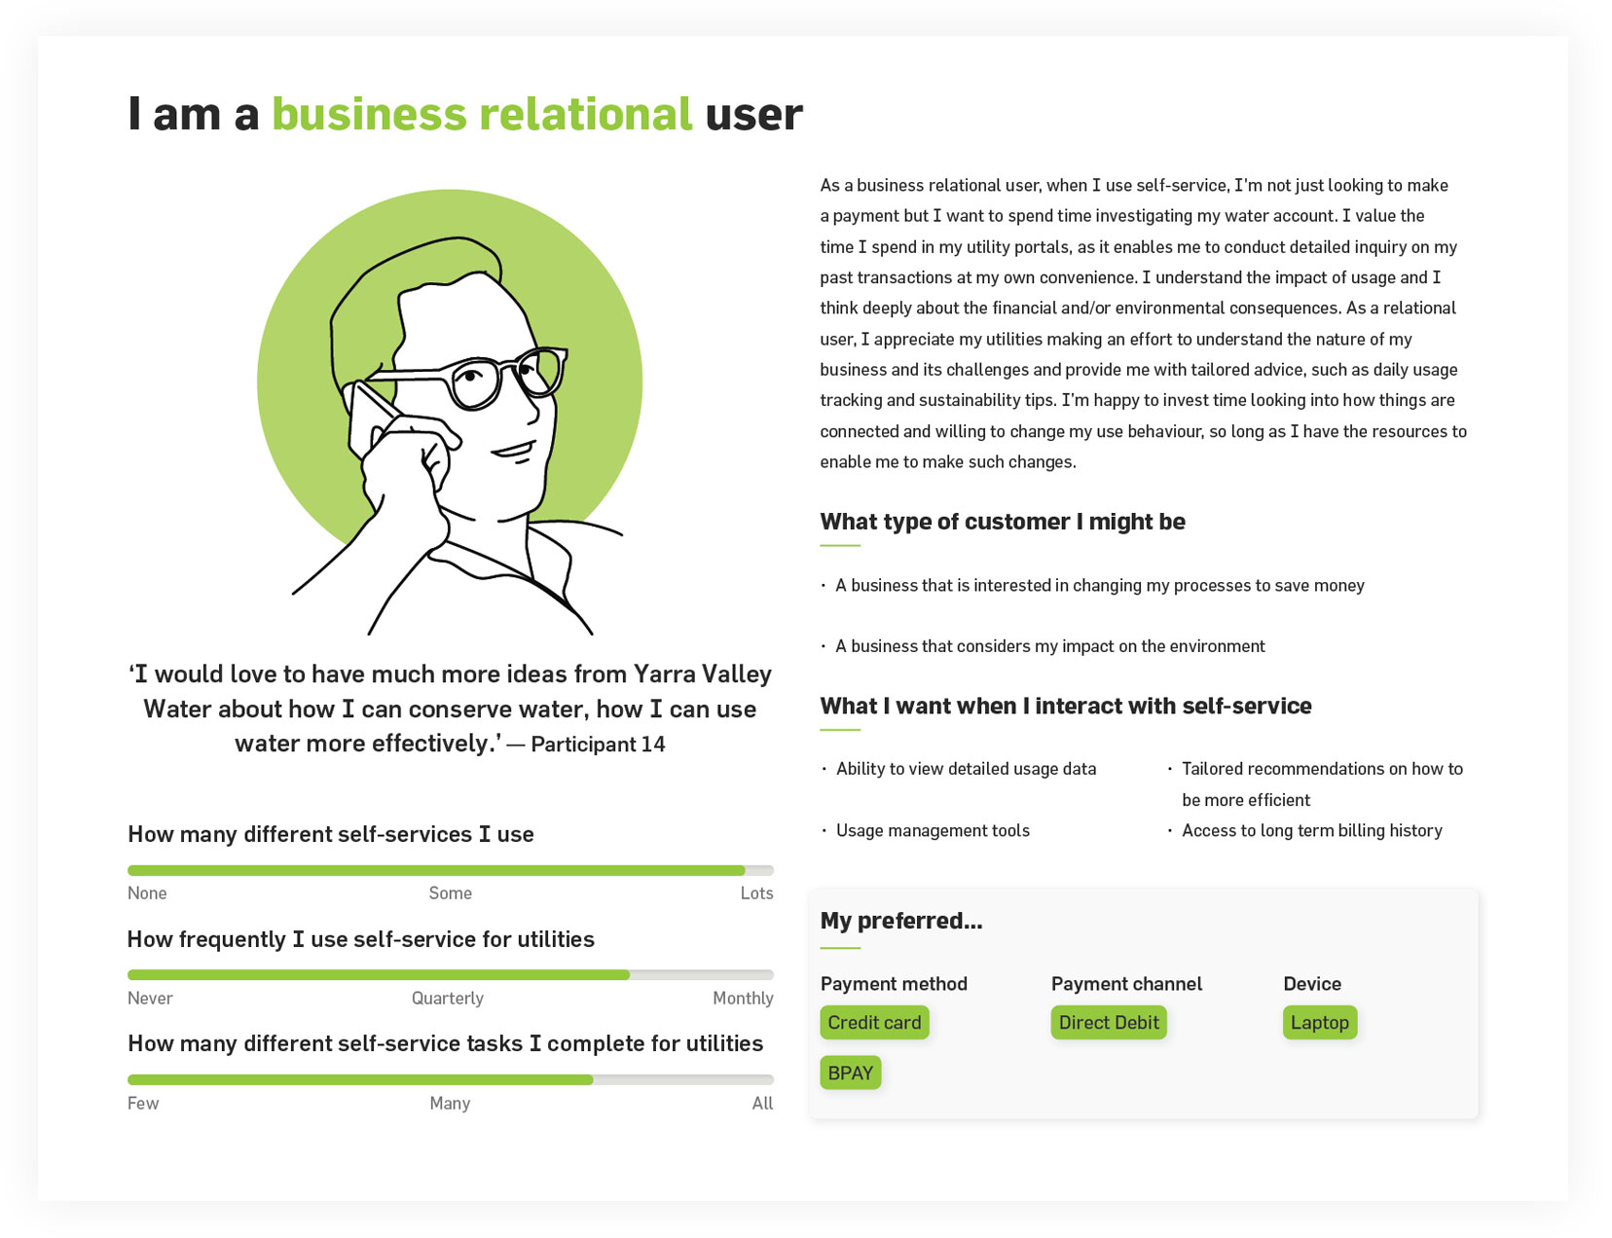Viewport: 1612px width, 1238px height.
Task: Click the Participant 14 attribution
Action: click(598, 745)
